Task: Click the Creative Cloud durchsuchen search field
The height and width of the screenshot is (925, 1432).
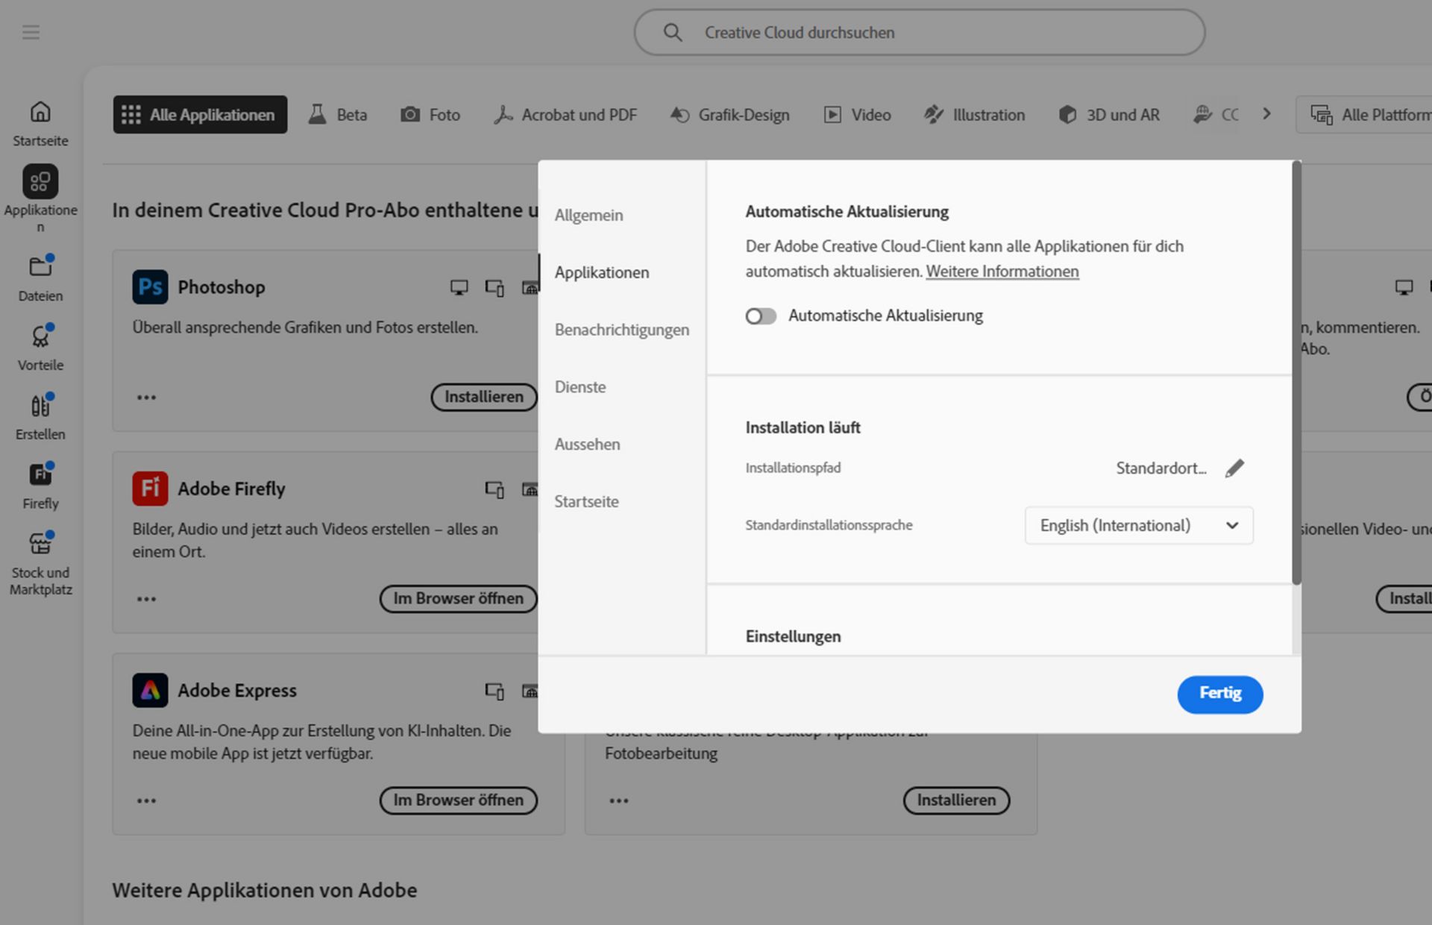Action: (919, 32)
